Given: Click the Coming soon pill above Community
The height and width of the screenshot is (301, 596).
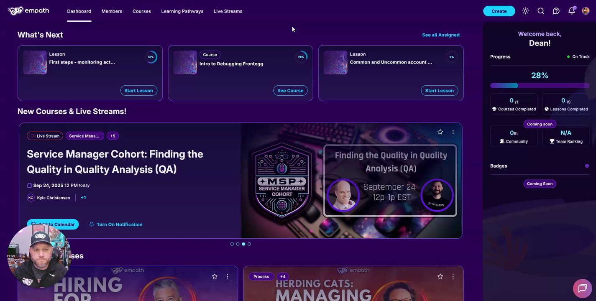Looking at the screenshot, I should click(540, 124).
